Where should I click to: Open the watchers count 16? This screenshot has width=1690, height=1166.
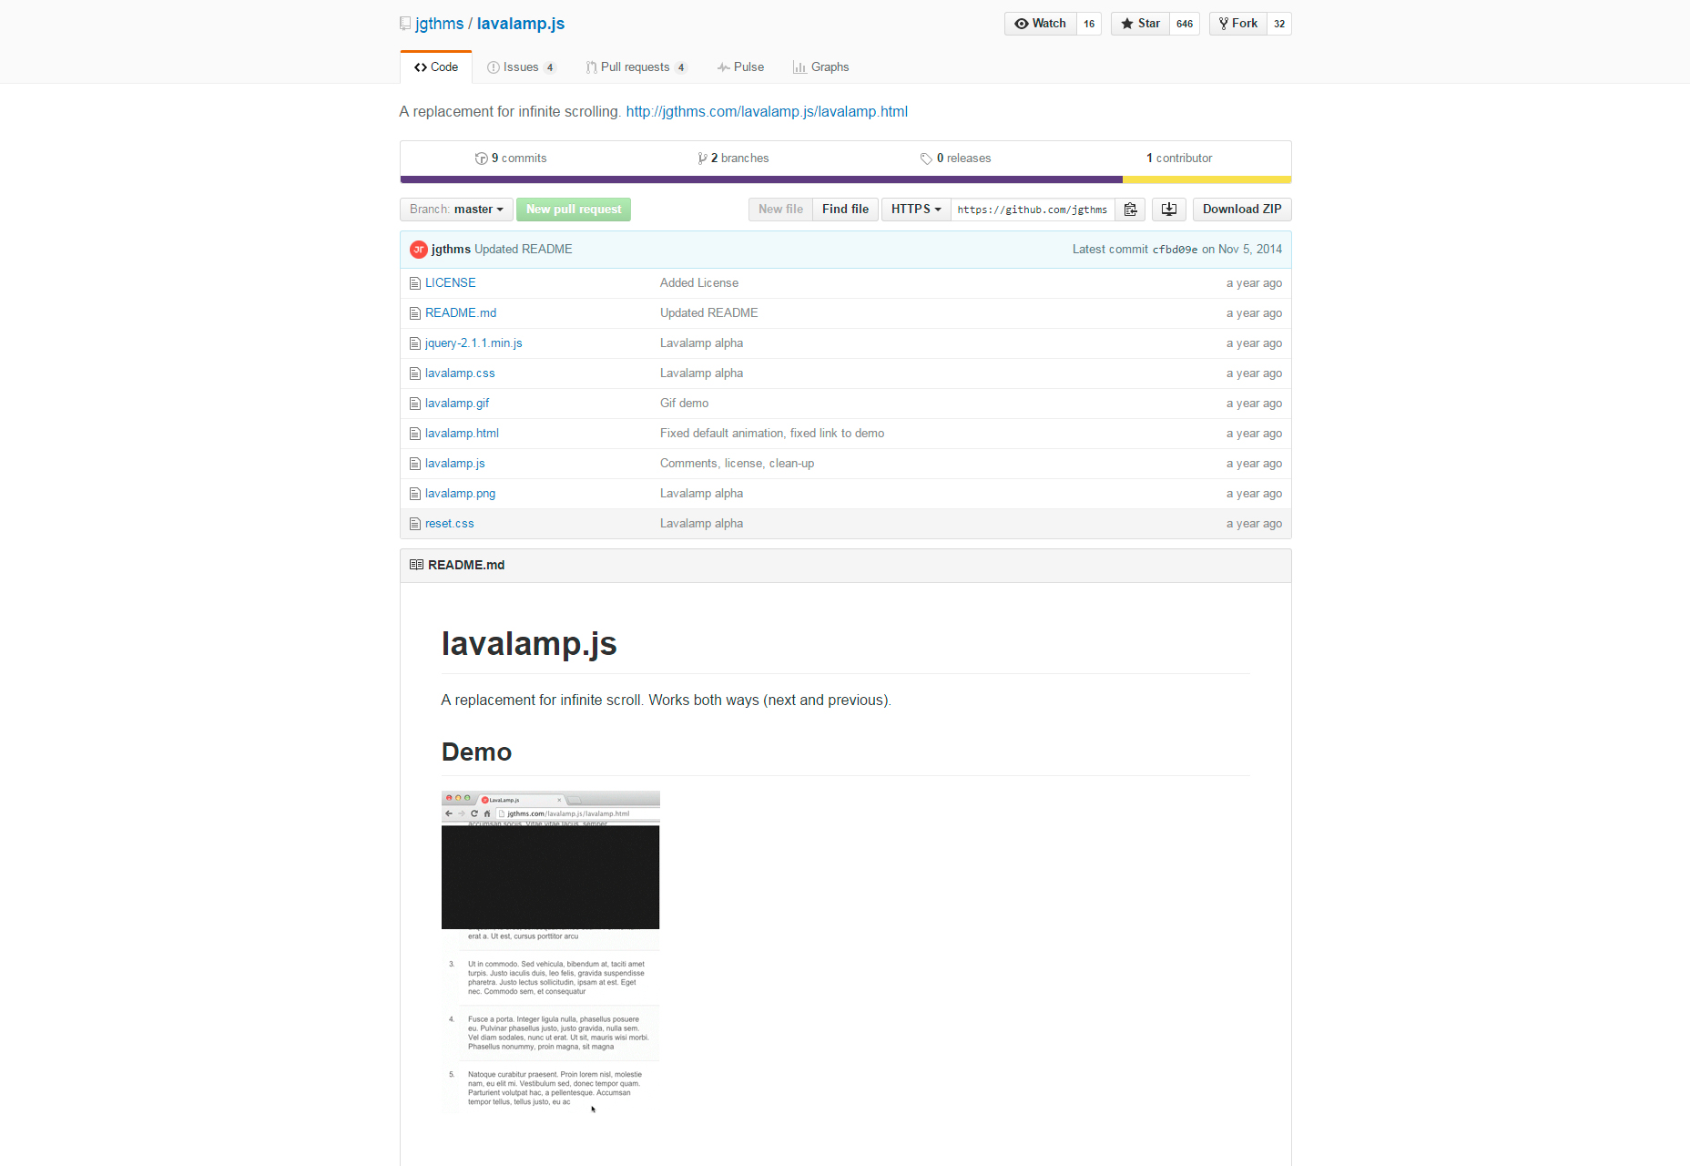point(1089,24)
